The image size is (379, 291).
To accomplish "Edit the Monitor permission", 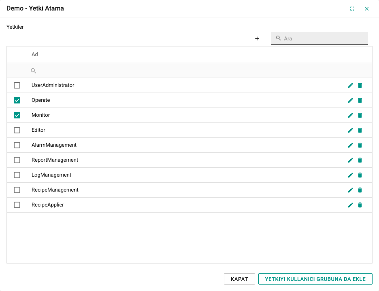I will [351, 115].
